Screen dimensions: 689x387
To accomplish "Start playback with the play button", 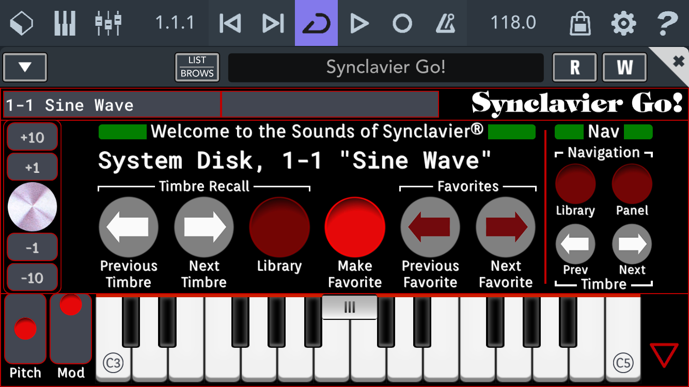I will [x=359, y=23].
